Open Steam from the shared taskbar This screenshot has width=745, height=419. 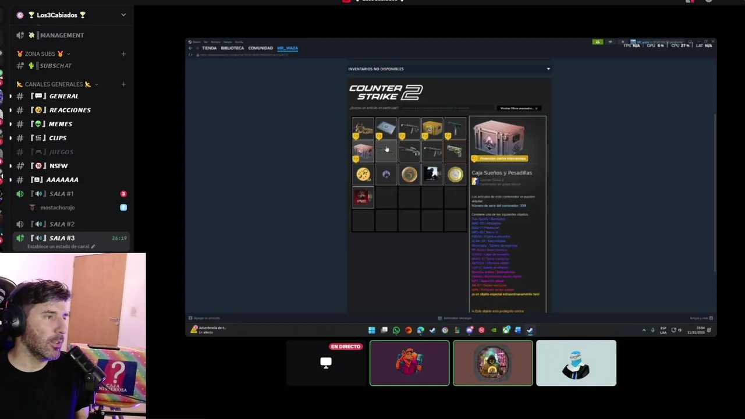(530, 331)
